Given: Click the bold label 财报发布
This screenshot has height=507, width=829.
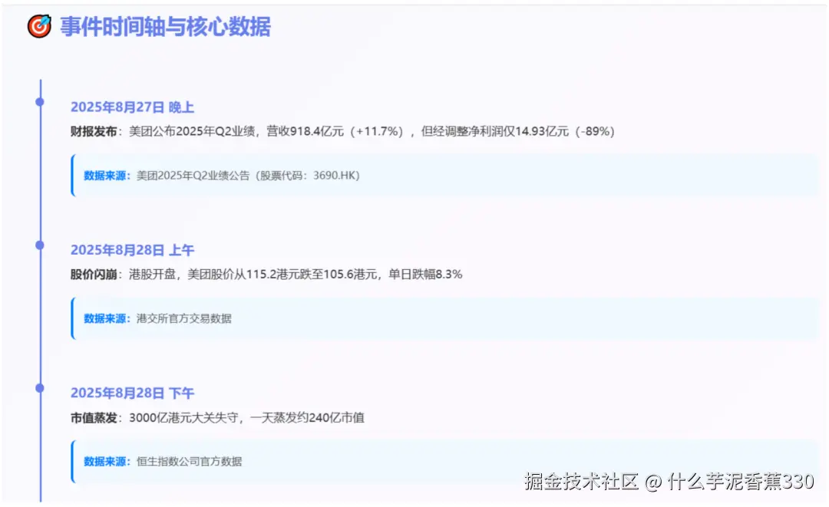Looking at the screenshot, I should tap(94, 131).
